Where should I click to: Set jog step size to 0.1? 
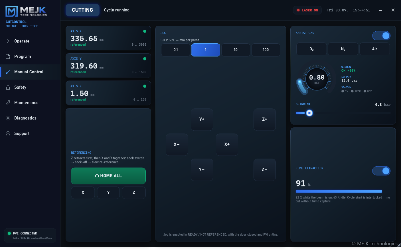[176, 50]
